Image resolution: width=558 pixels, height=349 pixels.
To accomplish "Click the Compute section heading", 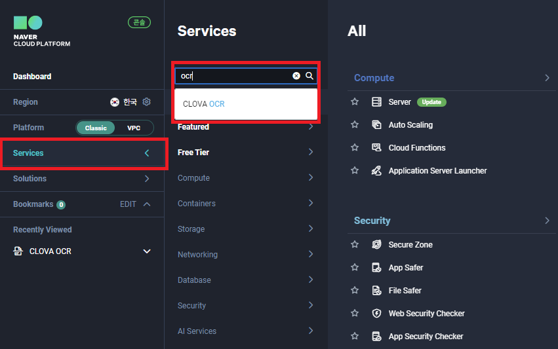I will pyautogui.click(x=374, y=78).
